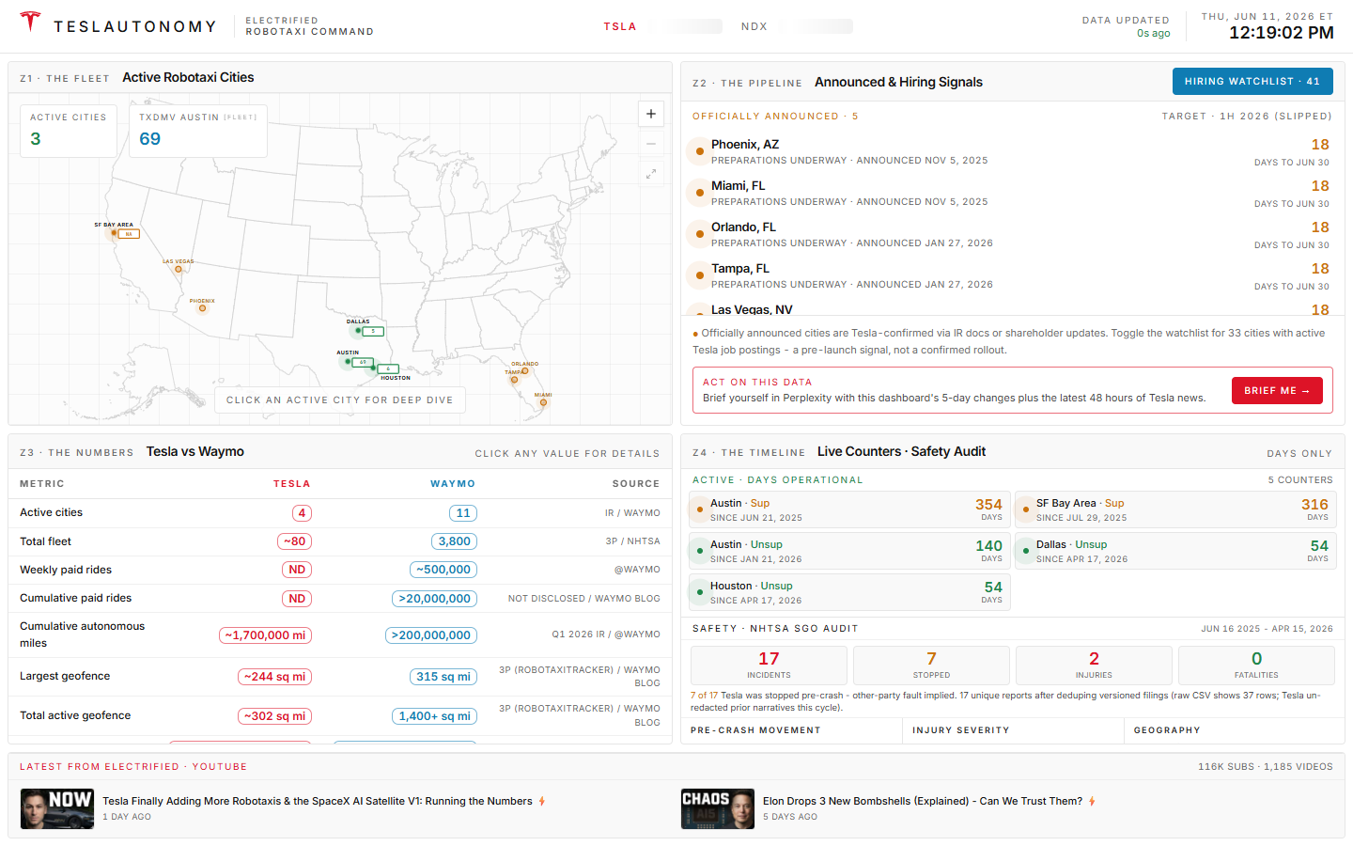Click Tesla's ~302 sq mi total geofence value
Viewport: 1353px width, 846px height.
pos(274,716)
